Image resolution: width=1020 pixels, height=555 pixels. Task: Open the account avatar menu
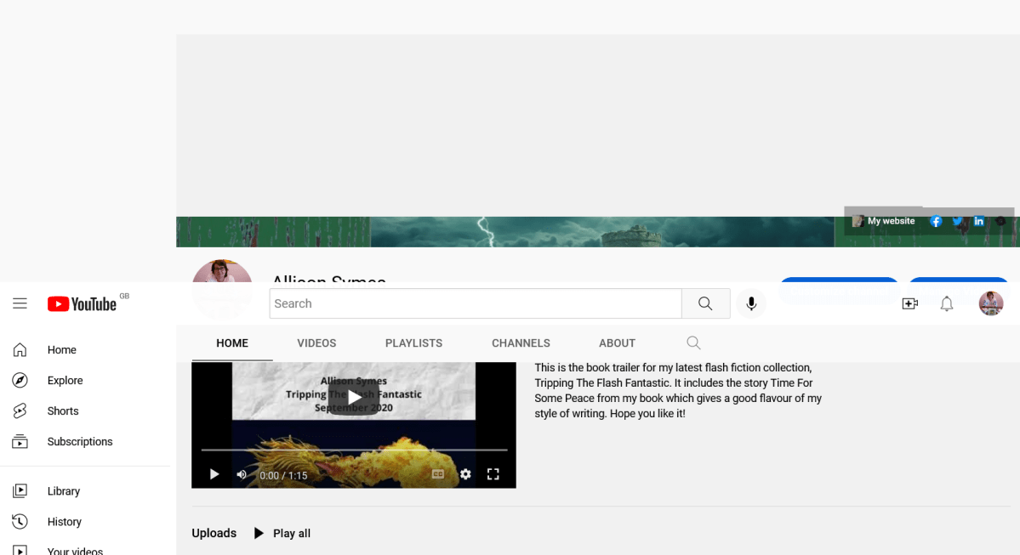[x=990, y=303]
